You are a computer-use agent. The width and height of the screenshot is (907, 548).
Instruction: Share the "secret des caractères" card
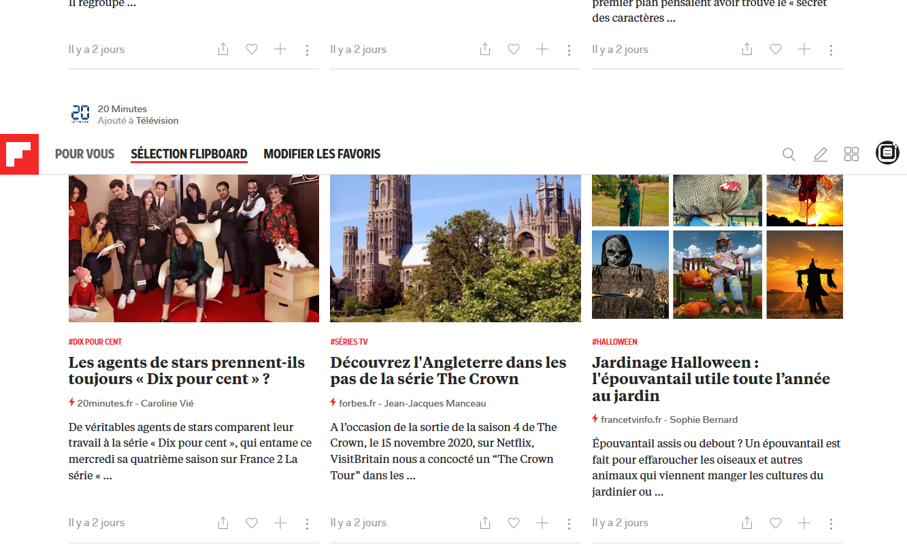(x=747, y=49)
